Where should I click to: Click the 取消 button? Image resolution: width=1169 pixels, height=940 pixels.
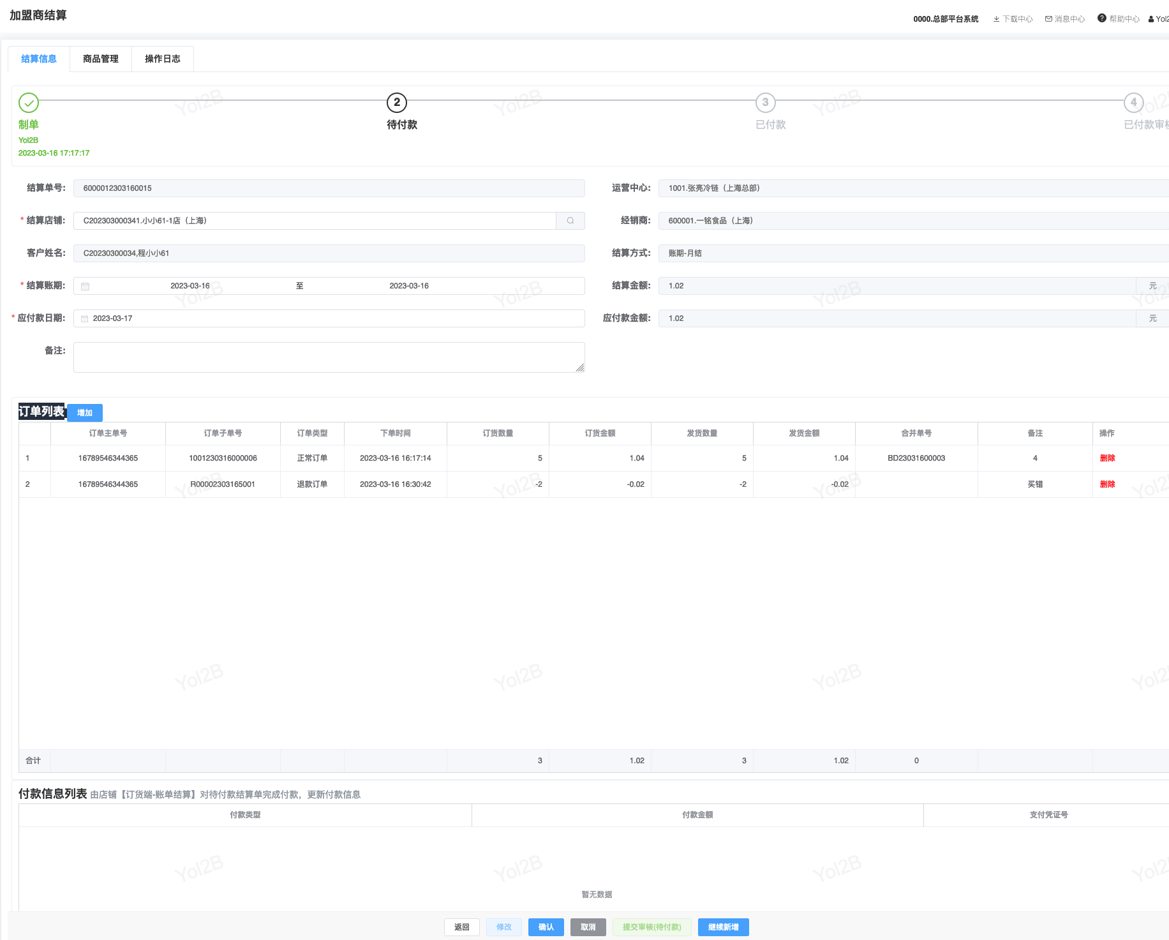pos(588,927)
